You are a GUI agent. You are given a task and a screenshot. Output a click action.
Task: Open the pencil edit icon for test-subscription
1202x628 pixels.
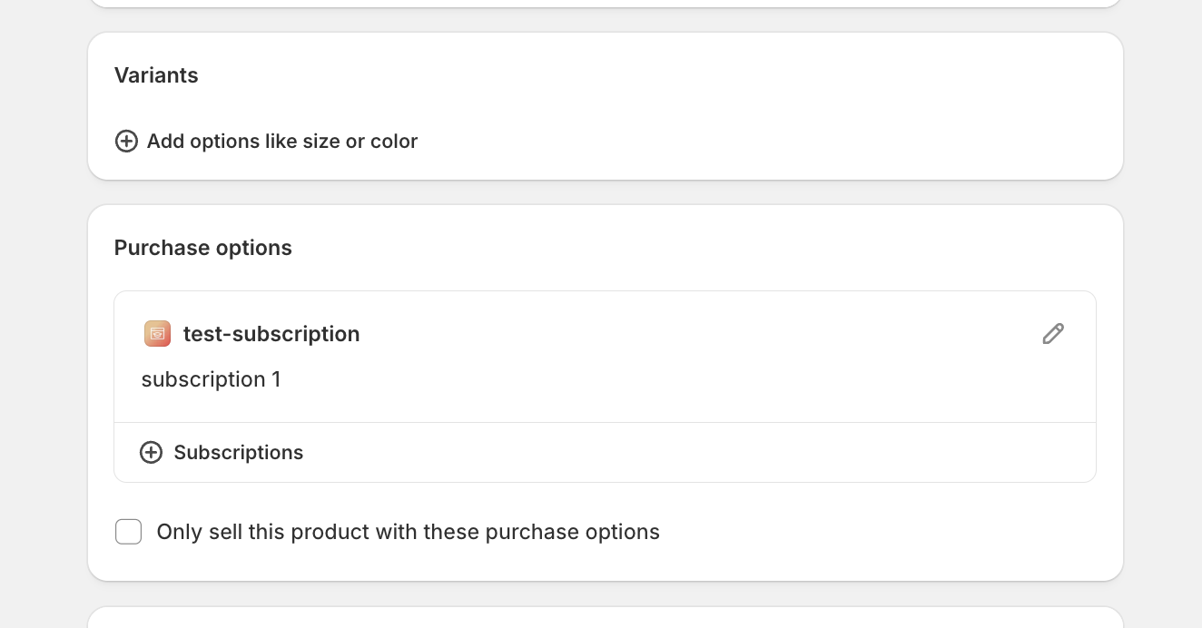pos(1052,334)
